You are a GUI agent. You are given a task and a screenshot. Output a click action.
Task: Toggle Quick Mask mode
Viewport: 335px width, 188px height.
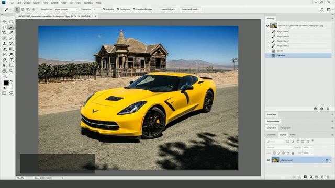coord(4,93)
